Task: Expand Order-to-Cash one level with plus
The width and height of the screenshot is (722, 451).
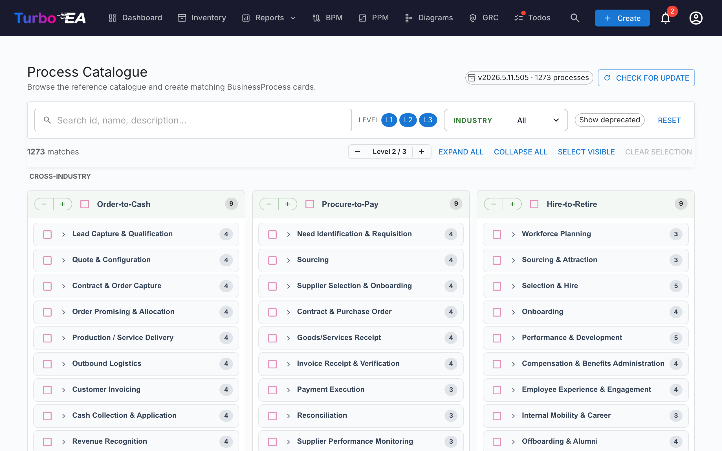Action: pos(63,204)
